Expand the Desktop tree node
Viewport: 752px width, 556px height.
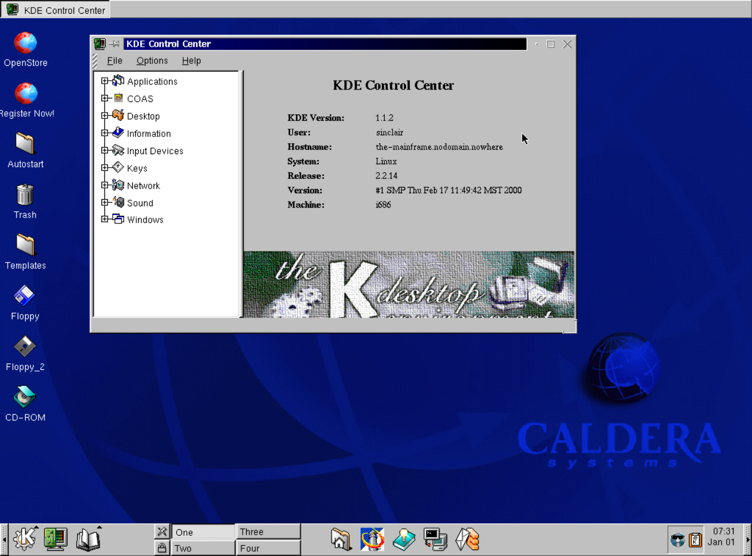pos(105,116)
